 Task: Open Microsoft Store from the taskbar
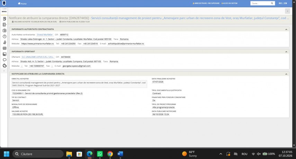pos(79,154)
